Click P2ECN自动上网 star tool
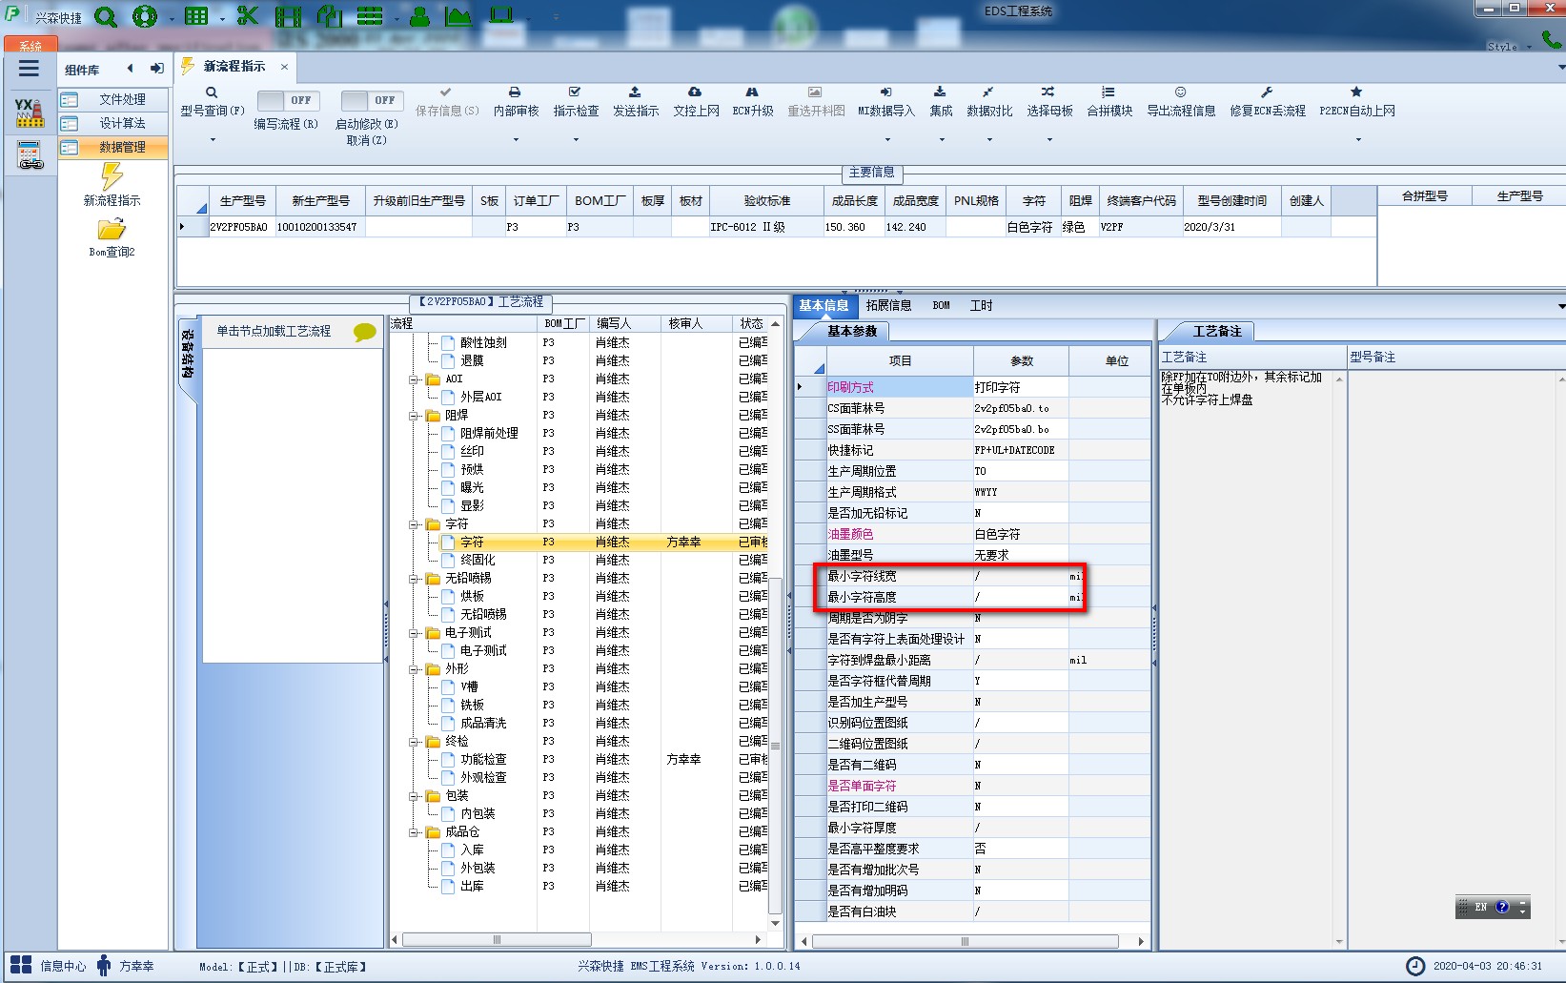1566x983 pixels. pos(1357,102)
